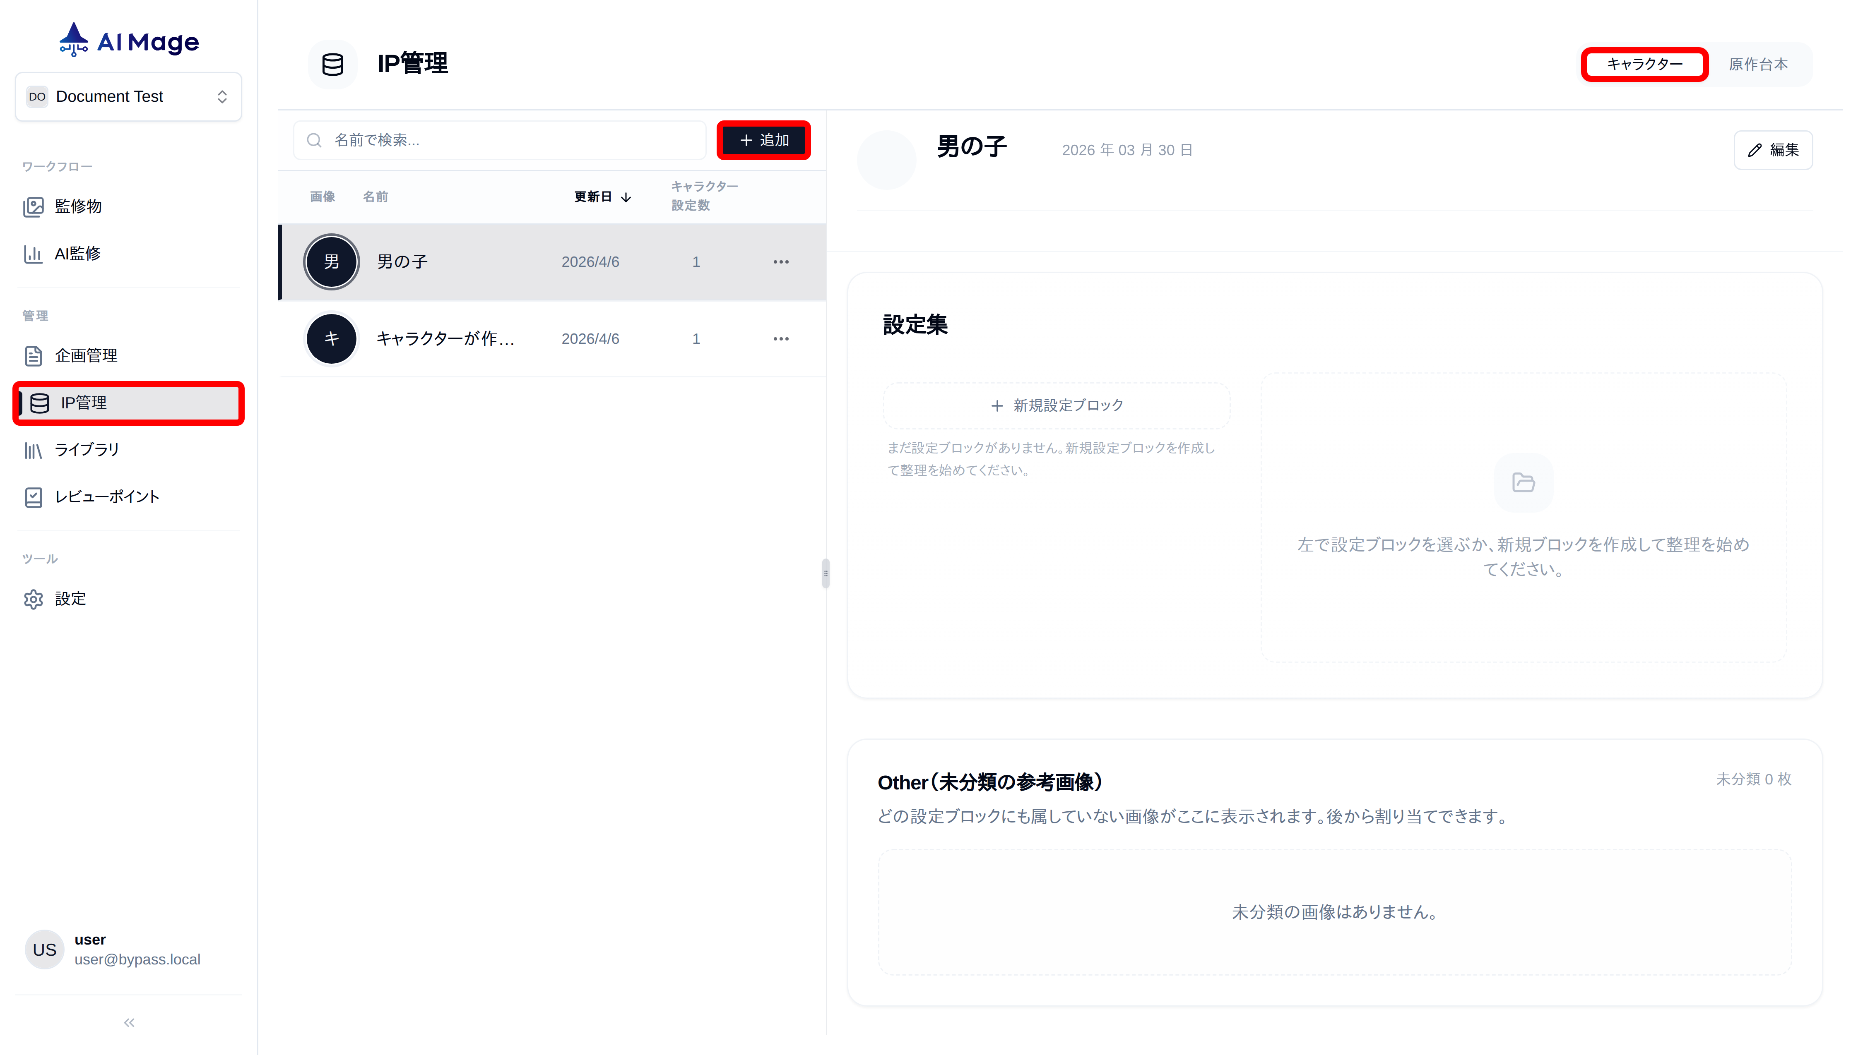Select IP管理 database icon in sidebar
Viewport: 1863px width, 1055px height.
41,403
